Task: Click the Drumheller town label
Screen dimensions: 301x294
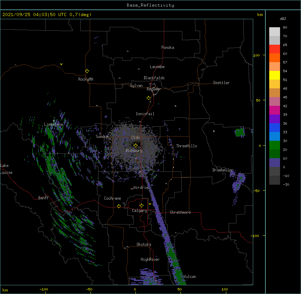Action: pos(223,170)
